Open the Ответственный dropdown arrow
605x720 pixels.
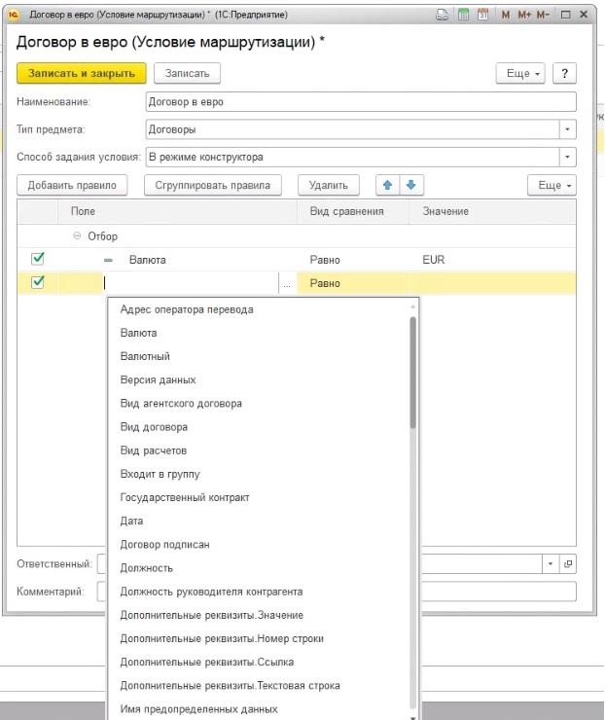551,563
